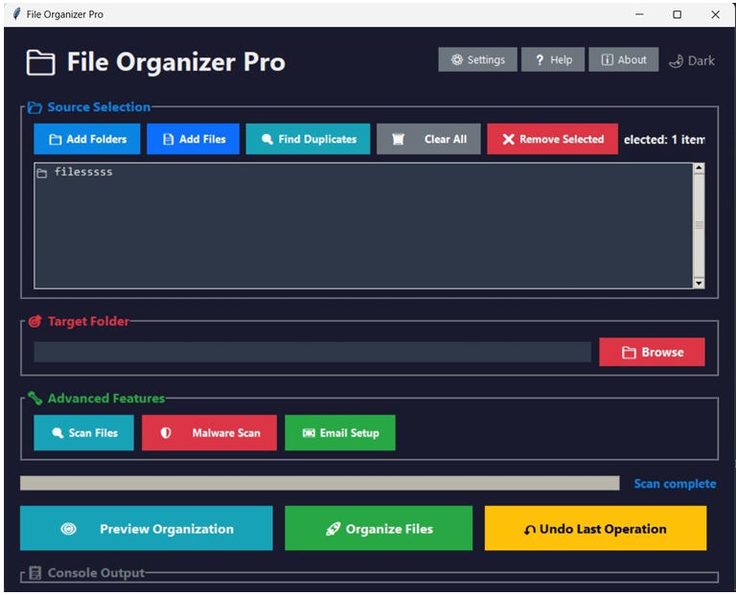Click the Scan complete status text
The height and width of the screenshot is (595, 736).
pyautogui.click(x=675, y=484)
